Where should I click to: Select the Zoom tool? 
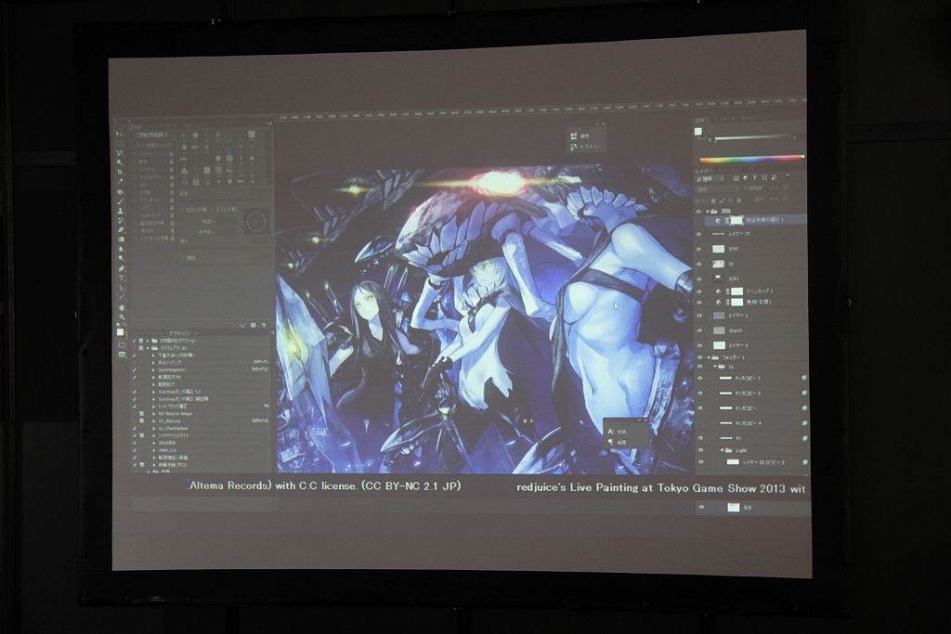(x=121, y=317)
